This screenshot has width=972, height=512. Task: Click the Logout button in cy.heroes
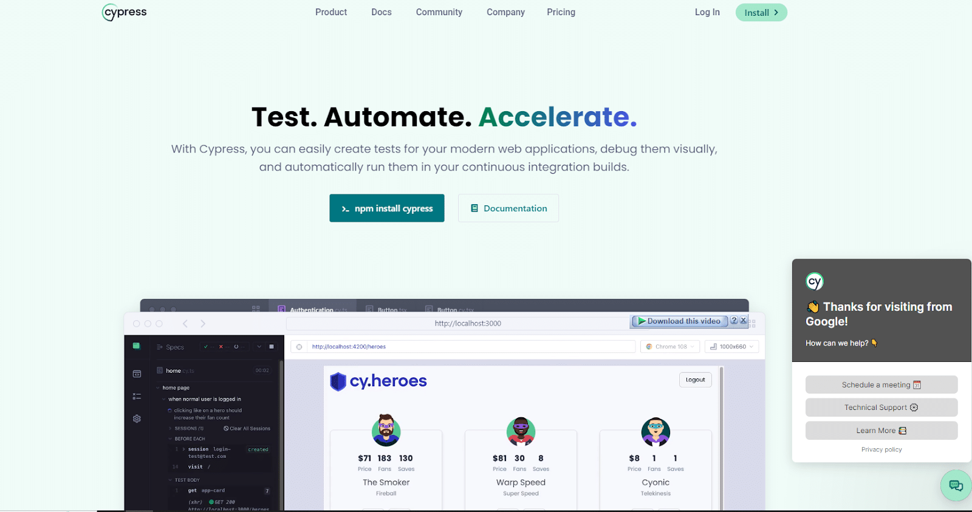click(x=696, y=380)
